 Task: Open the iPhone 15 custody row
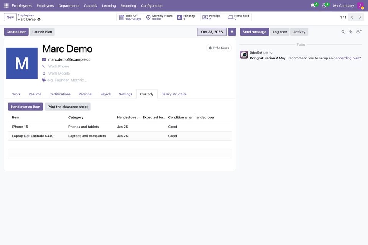pos(120,127)
